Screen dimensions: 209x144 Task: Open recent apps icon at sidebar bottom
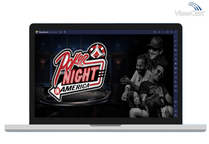click(176, 115)
